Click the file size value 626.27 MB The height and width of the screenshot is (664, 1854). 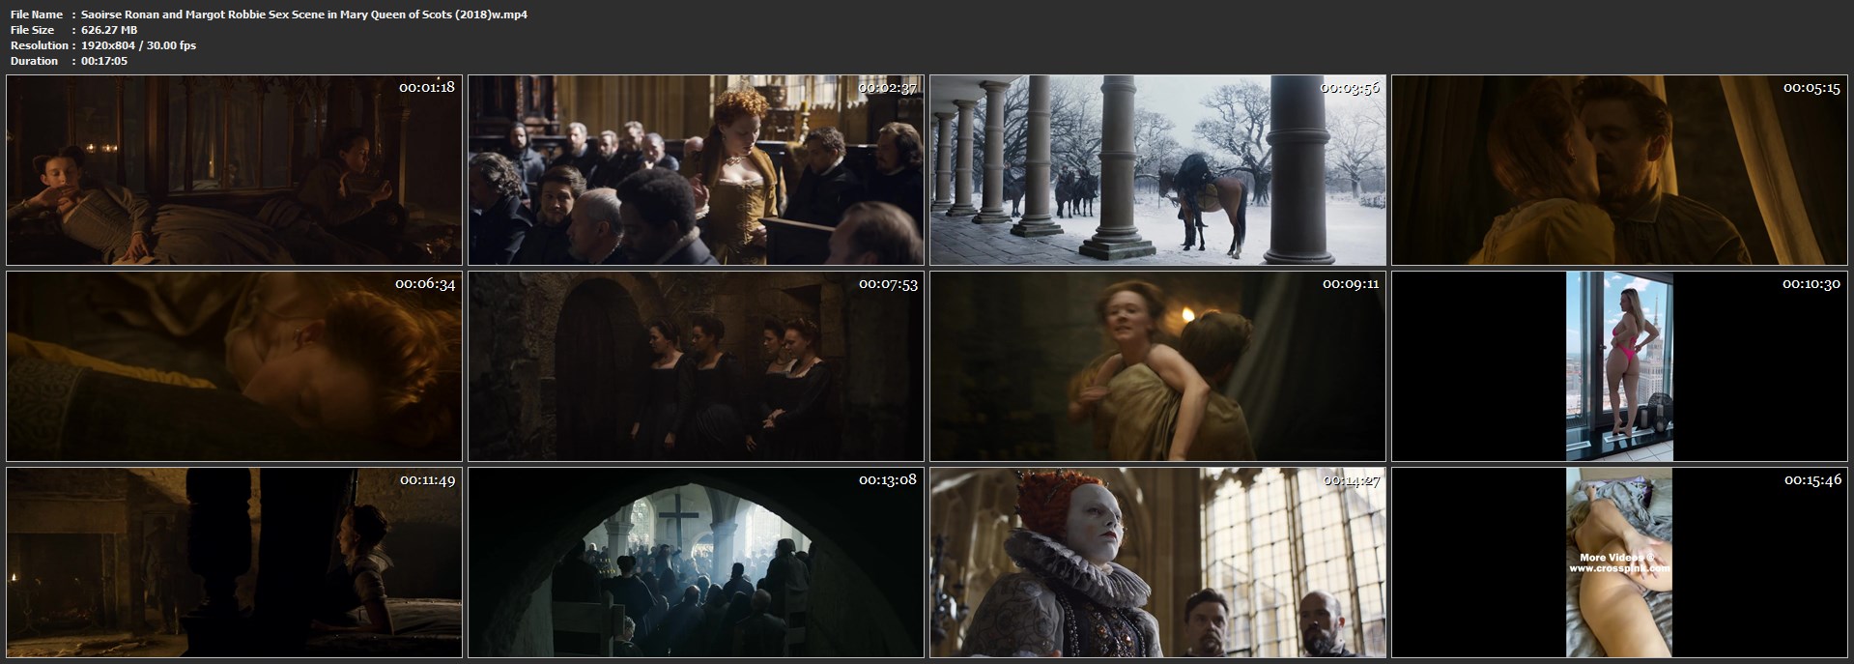pos(109,30)
